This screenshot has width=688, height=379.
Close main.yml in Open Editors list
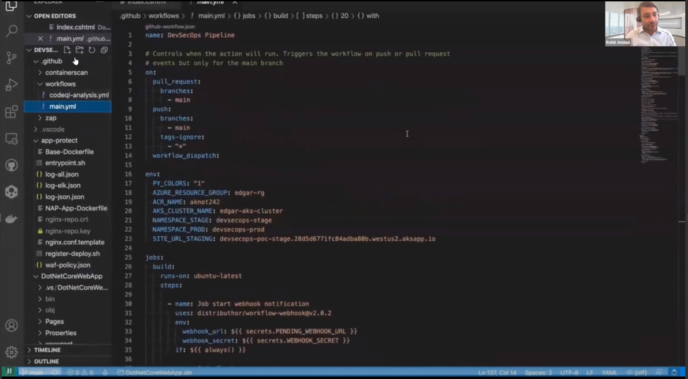coord(40,39)
